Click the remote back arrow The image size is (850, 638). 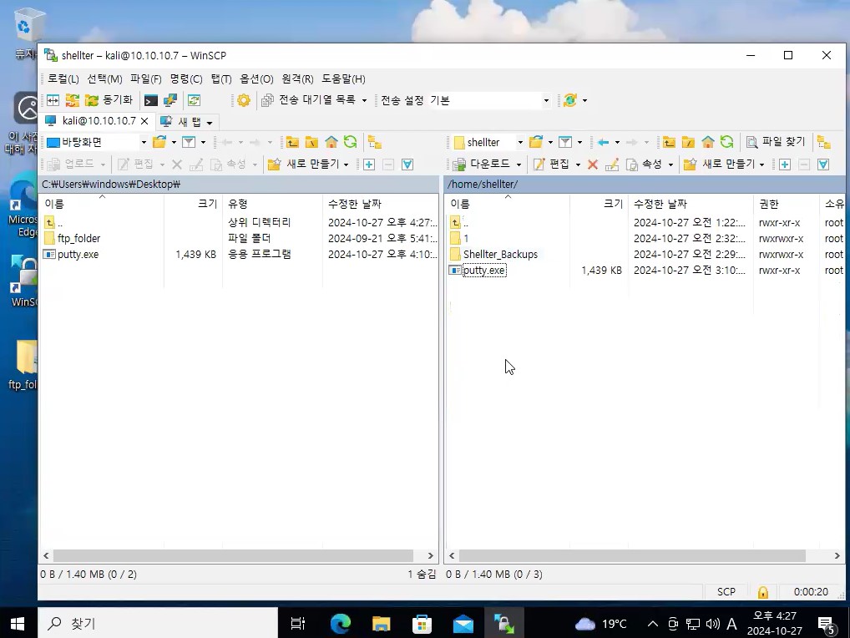(x=603, y=143)
